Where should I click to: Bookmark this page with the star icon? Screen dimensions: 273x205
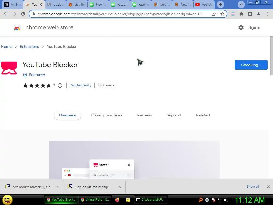(222, 14)
